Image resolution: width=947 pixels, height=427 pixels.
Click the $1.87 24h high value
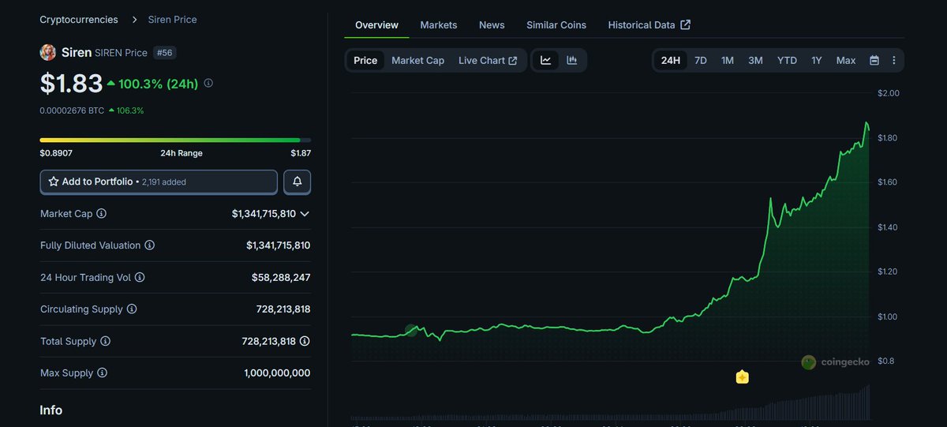(301, 153)
